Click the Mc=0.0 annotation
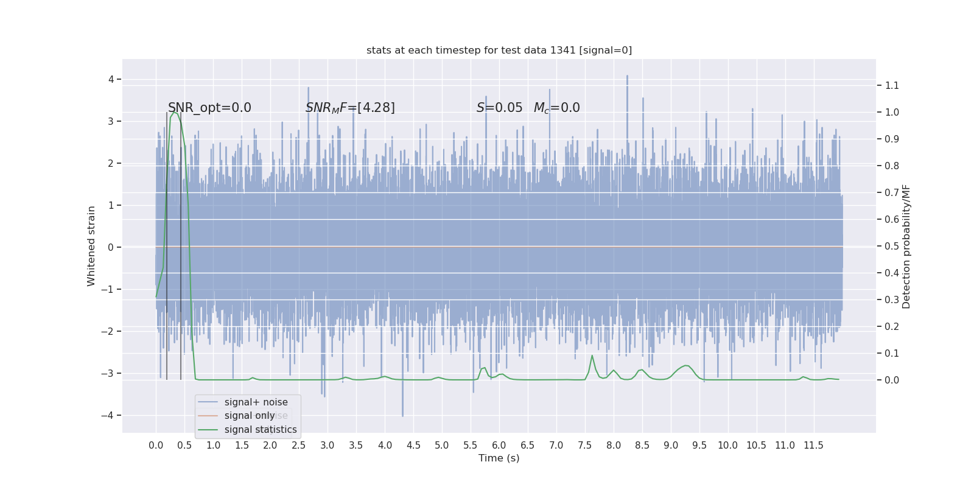The width and height of the screenshot is (974, 487). (556, 108)
